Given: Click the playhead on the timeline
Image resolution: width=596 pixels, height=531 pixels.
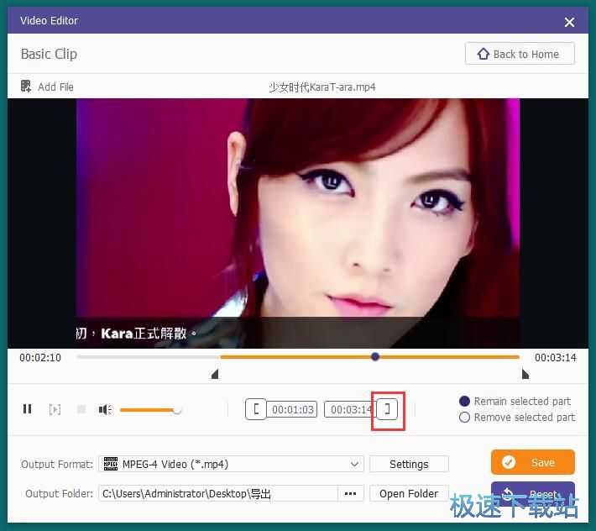Looking at the screenshot, I should click(375, 357).
